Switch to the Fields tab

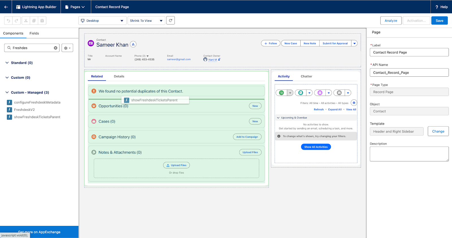click(x=34, y=33)
